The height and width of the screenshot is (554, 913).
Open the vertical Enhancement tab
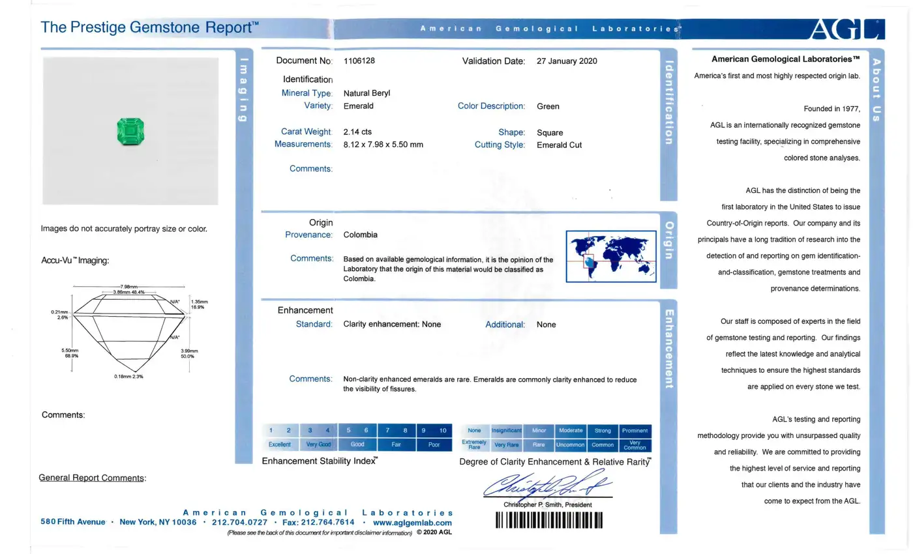coord(668,347)
